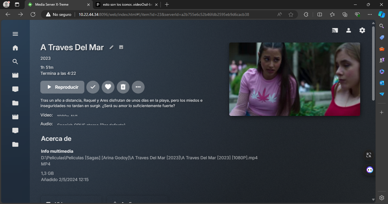Click the 'No seguro' site info badge
Screen dimensions: 388x204
tap(59, 14)
